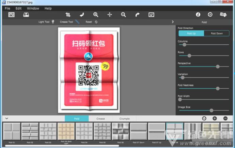Click the add preset plus icon
This screenshot has width=235, height=148.
[x=215, y=118]
